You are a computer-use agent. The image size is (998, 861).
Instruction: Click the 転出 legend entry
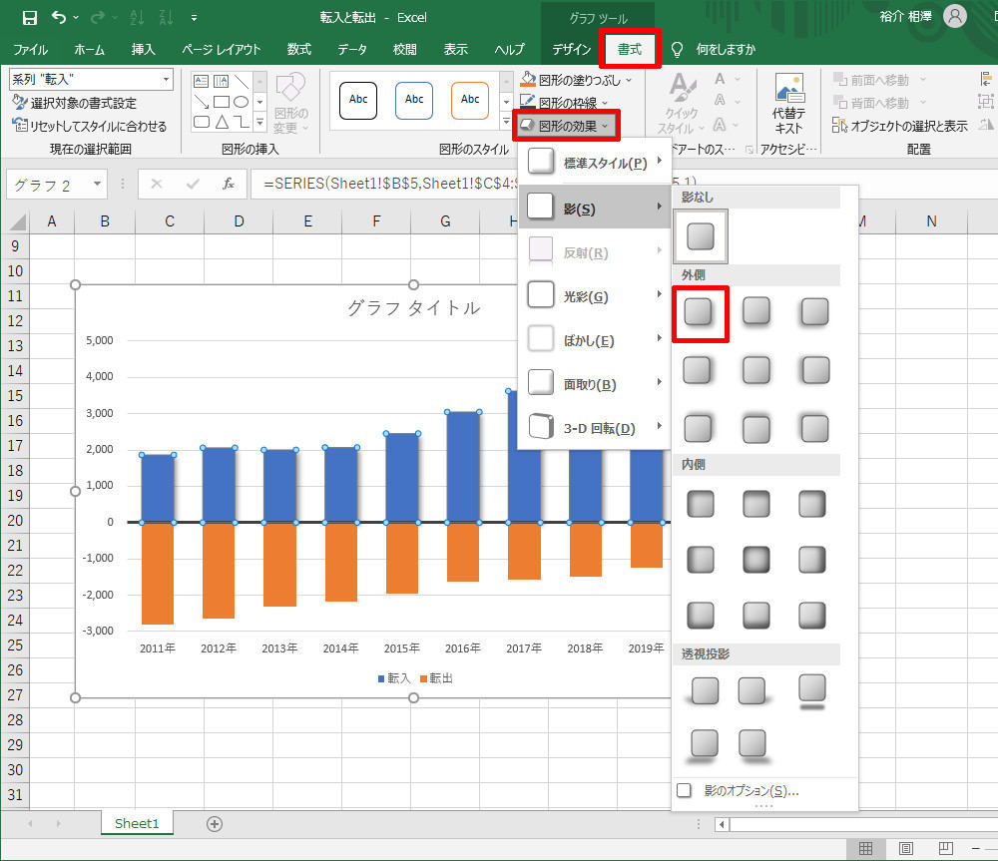click(437, 678)
